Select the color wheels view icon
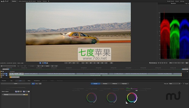This screenshot has width=189, height=108. tap(33, 84)
